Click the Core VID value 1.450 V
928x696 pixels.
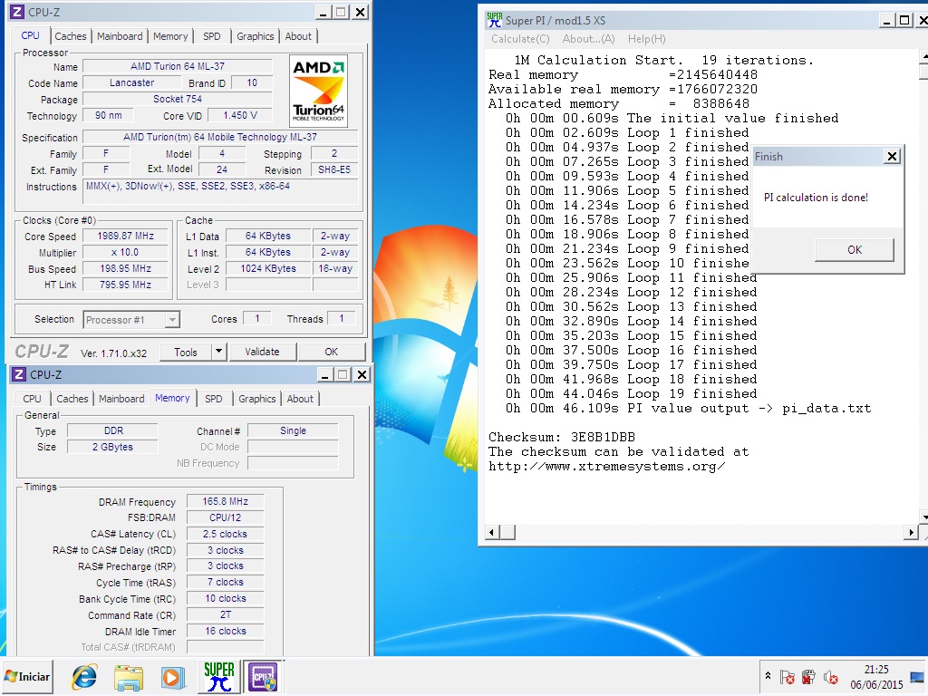tap(239, 115)
